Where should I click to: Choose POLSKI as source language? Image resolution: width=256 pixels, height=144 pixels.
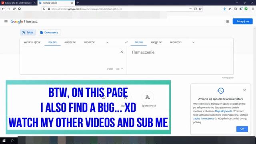pos(52,42)
